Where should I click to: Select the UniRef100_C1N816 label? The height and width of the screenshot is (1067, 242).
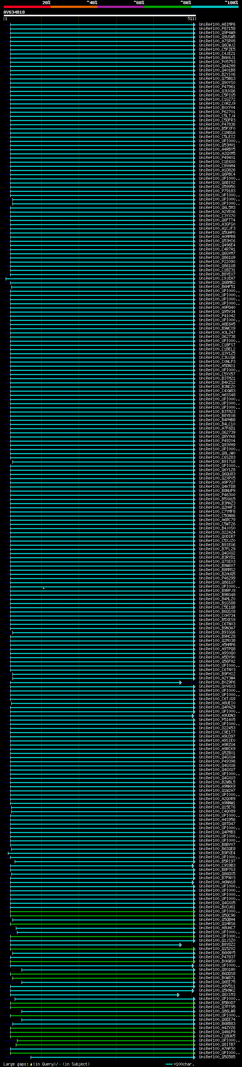pos(217,132)
